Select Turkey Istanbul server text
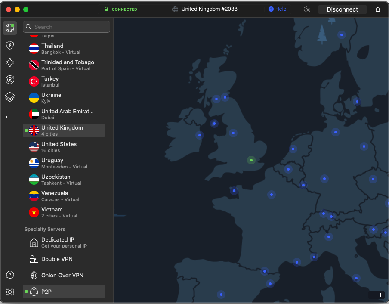389x304 pixels. point(50,82)
